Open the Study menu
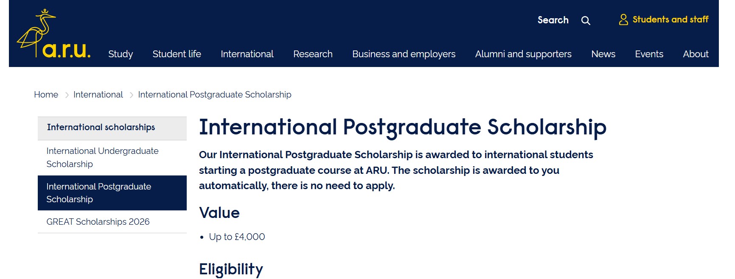The height and width of the screenshot is (279, 735). point(120,54)
